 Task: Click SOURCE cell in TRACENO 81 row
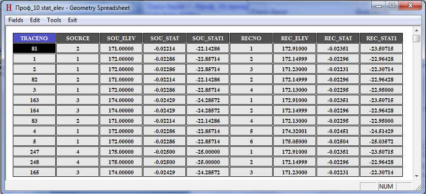78,49
